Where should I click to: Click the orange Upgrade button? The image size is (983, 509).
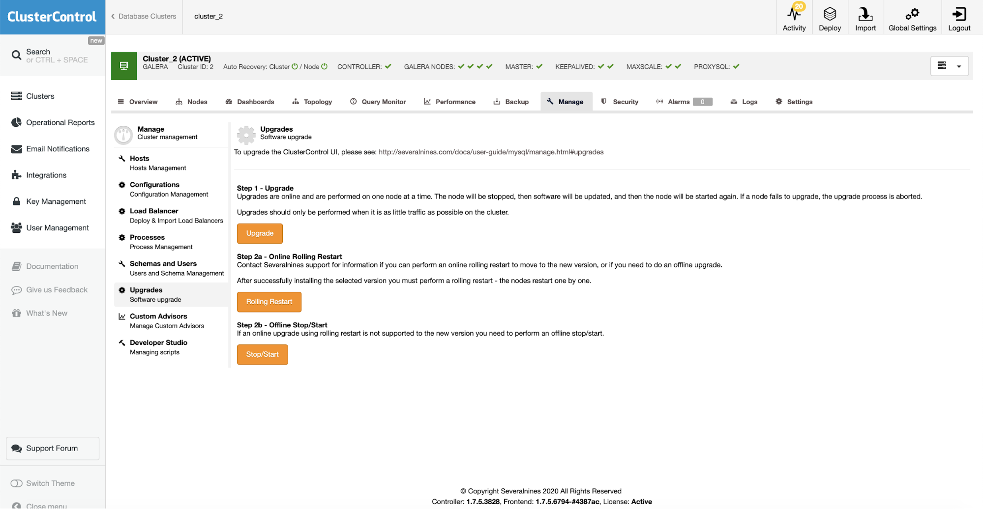[260, 233]
